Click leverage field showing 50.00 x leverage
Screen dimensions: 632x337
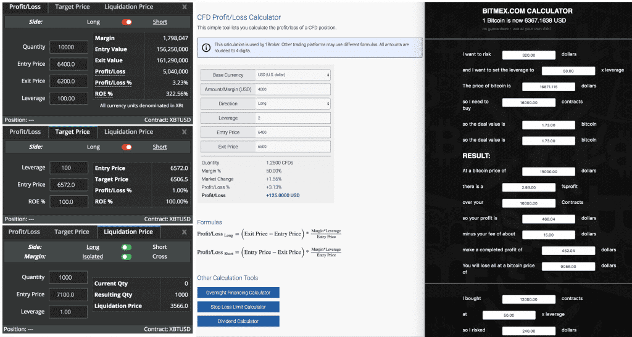568,71
